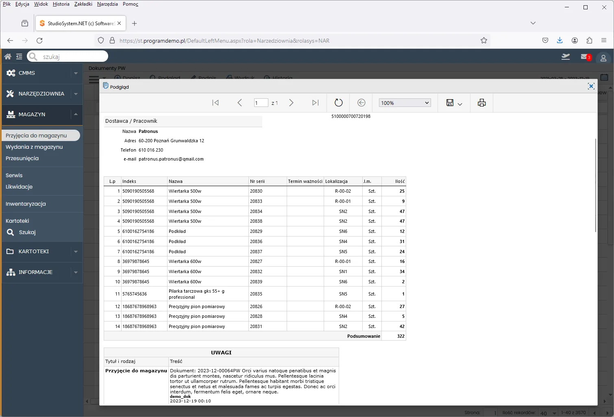The image size is (614, 417).
Task: Open recent browsing tab view icon
Action: [x=25, y=23]
